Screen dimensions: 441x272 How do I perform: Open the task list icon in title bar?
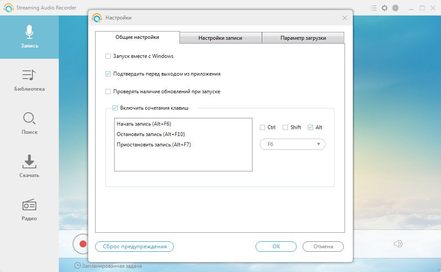click(x=374, y=8)
